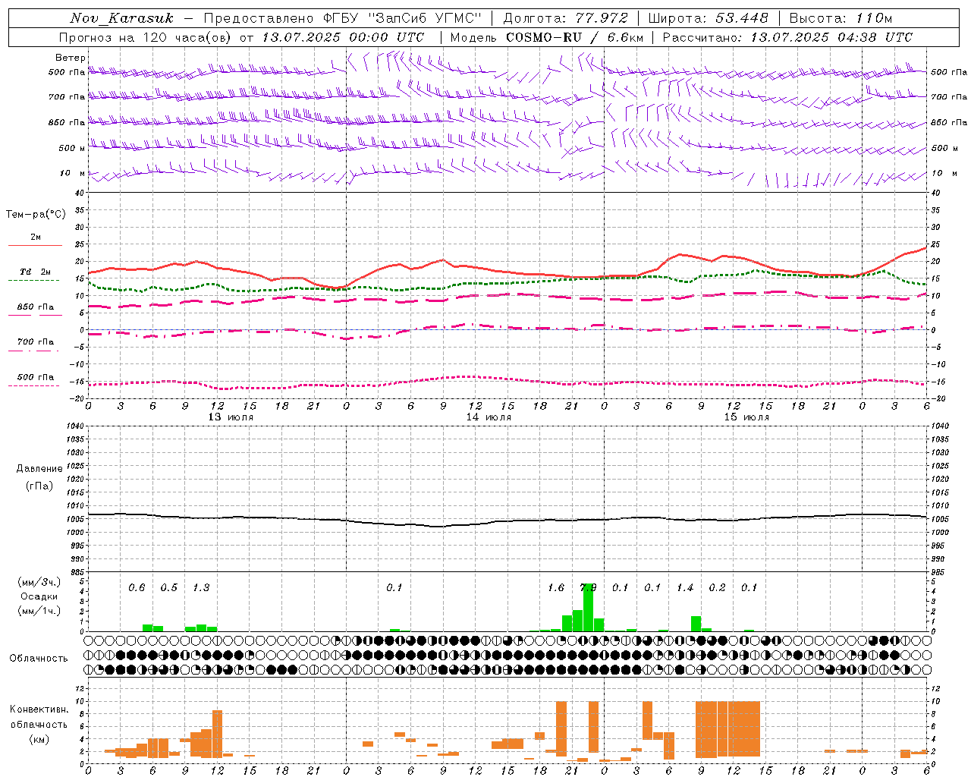Click the 14 июля date label

(x=489, y=417)
